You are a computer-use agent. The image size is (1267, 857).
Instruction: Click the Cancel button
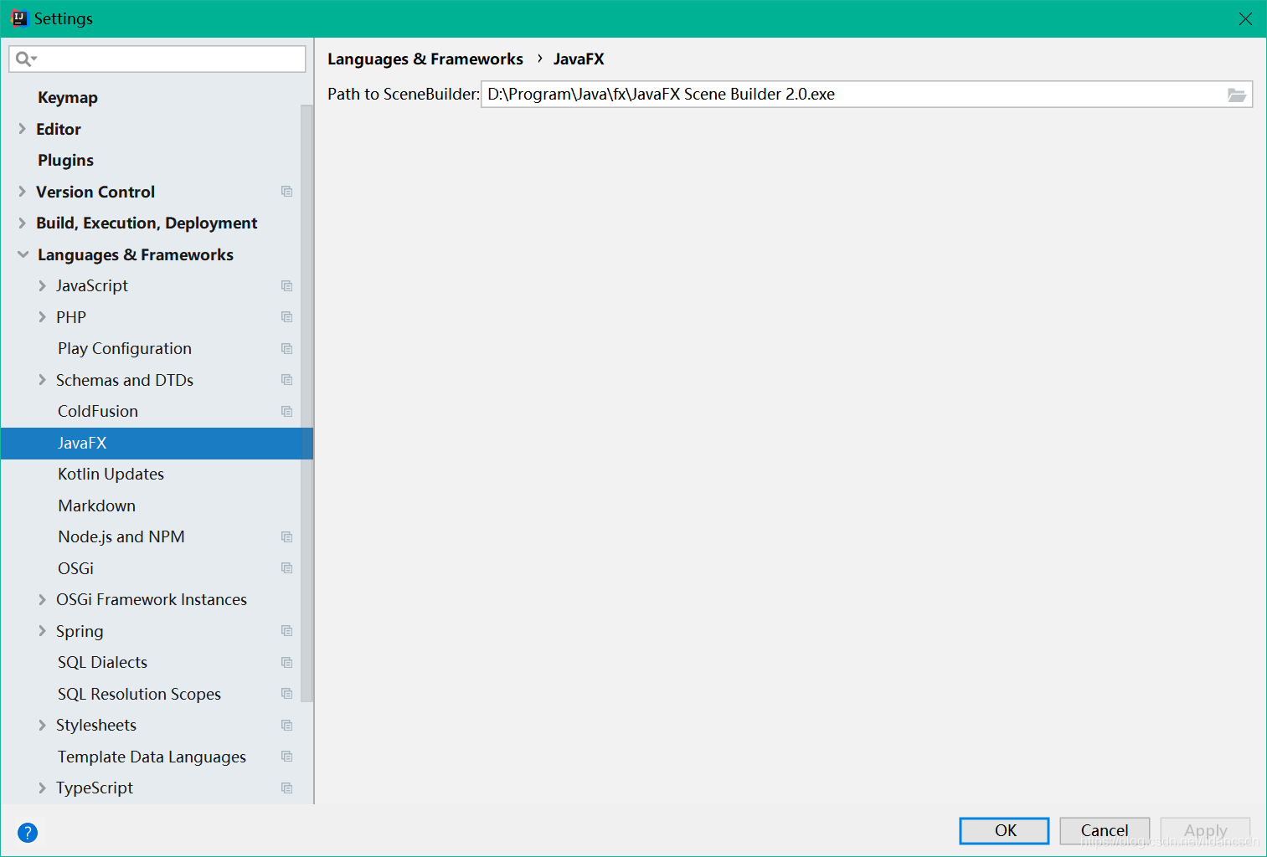[x=1105, y=830]
